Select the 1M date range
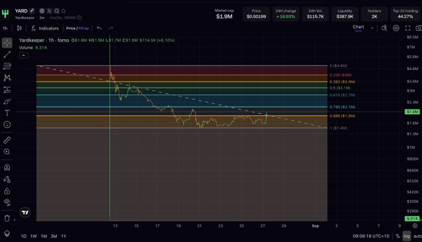Viewport: 422px width, 242px height. pos(44,236)
